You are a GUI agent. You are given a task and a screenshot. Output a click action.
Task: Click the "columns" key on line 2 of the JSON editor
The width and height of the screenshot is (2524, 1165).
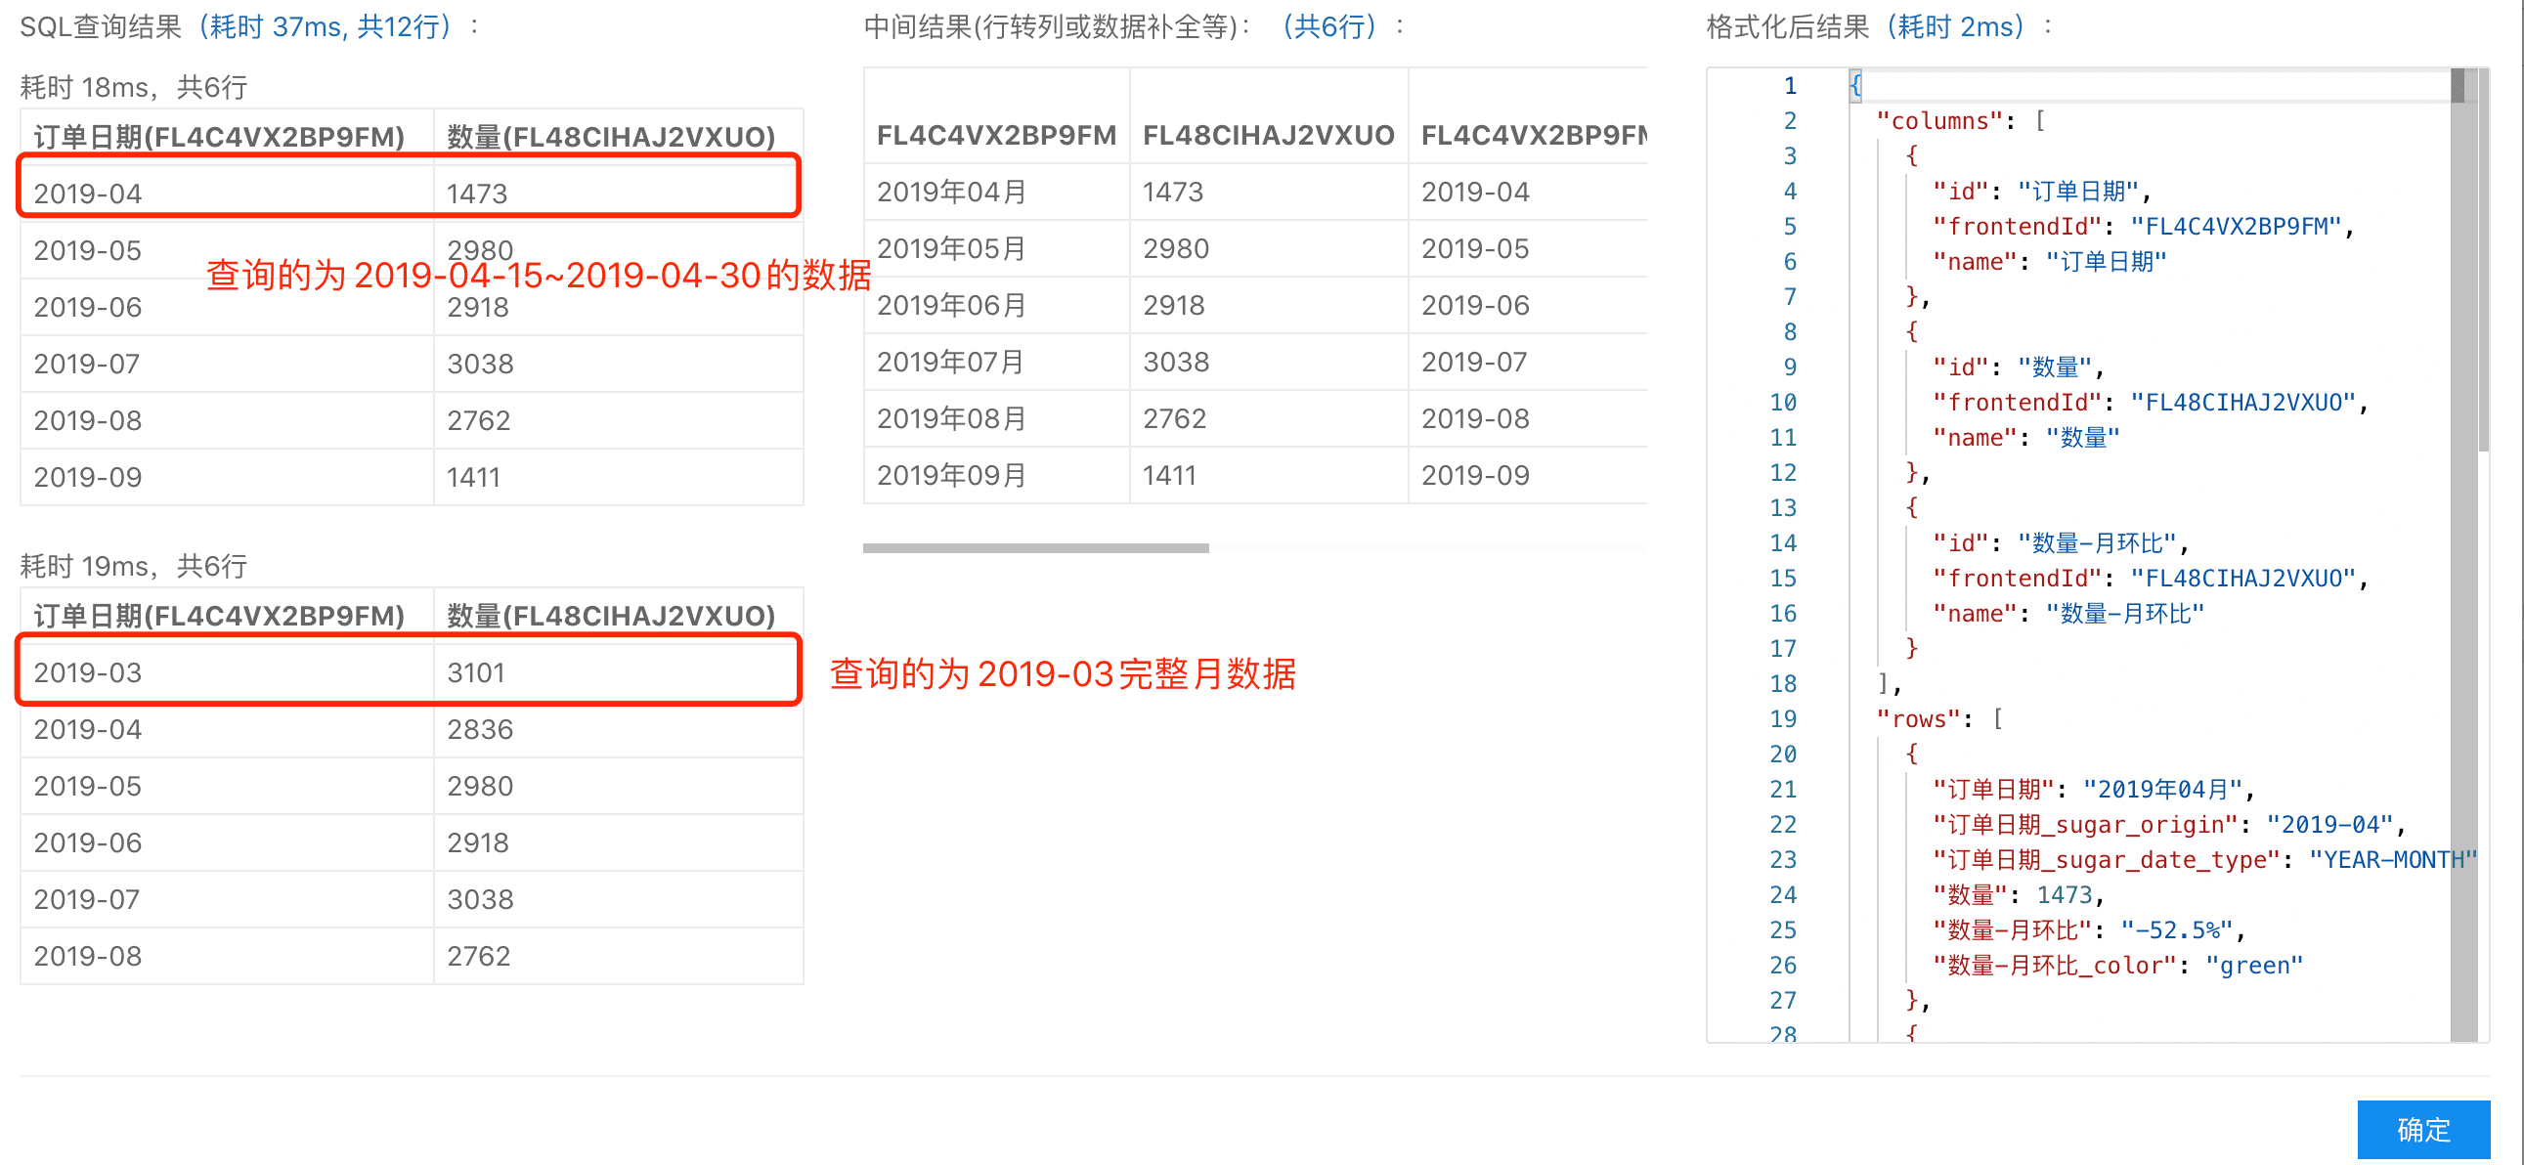(x=1939, y=120)
